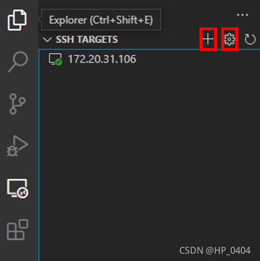Open the Search view magnifier icon
The width and height of the screenshot is (260, 261).
18,61
